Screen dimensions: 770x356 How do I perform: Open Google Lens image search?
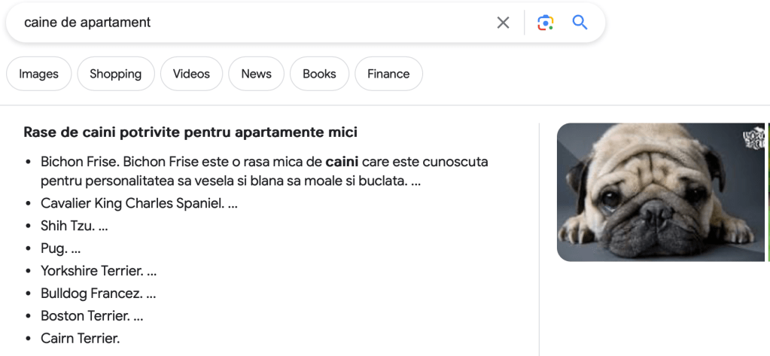pyautogui.click(x=545, y=23)
